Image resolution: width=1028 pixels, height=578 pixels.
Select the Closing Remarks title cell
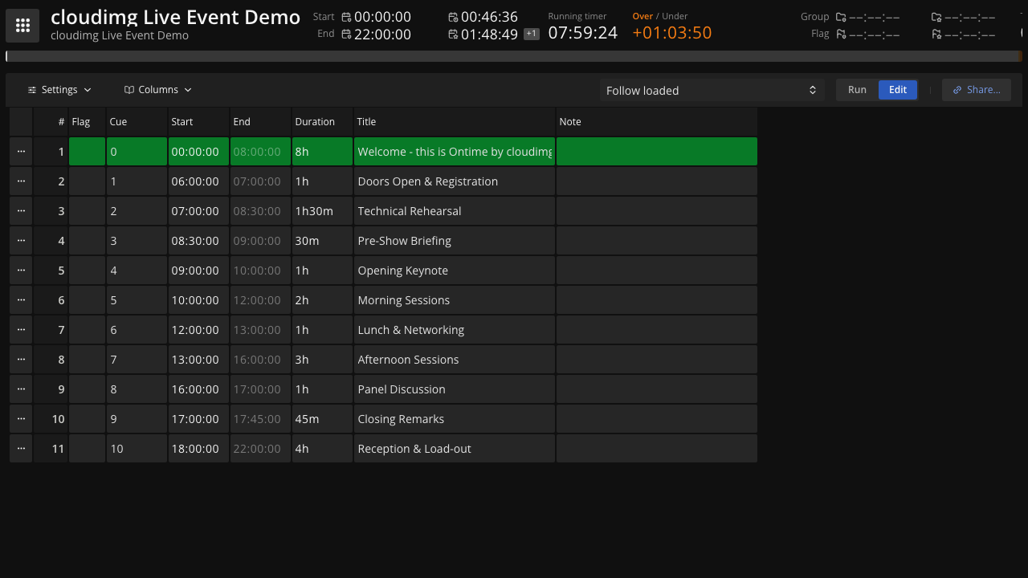(x=455, y=419)
